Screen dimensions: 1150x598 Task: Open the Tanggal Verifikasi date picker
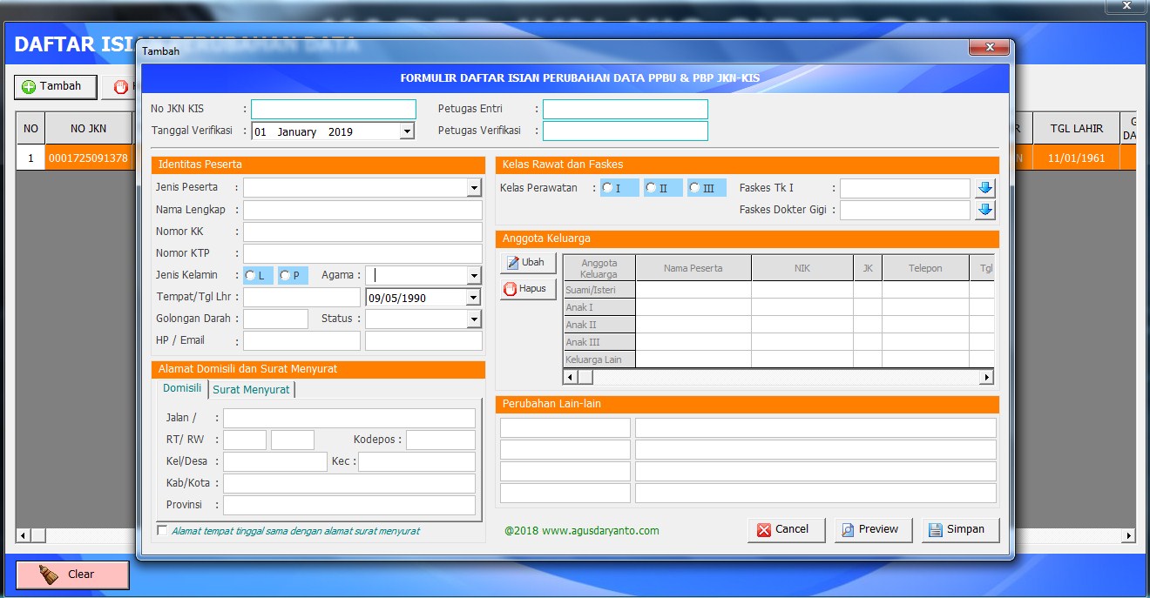point(405,131)
